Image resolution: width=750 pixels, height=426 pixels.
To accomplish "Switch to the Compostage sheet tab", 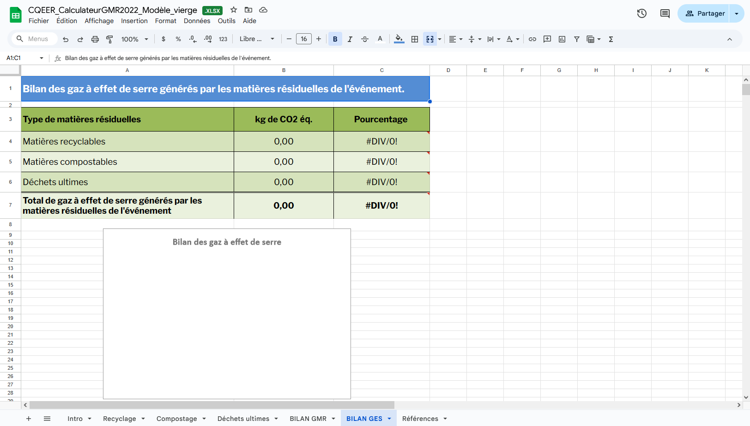I will pyautogui.click(x=177, y=419).
